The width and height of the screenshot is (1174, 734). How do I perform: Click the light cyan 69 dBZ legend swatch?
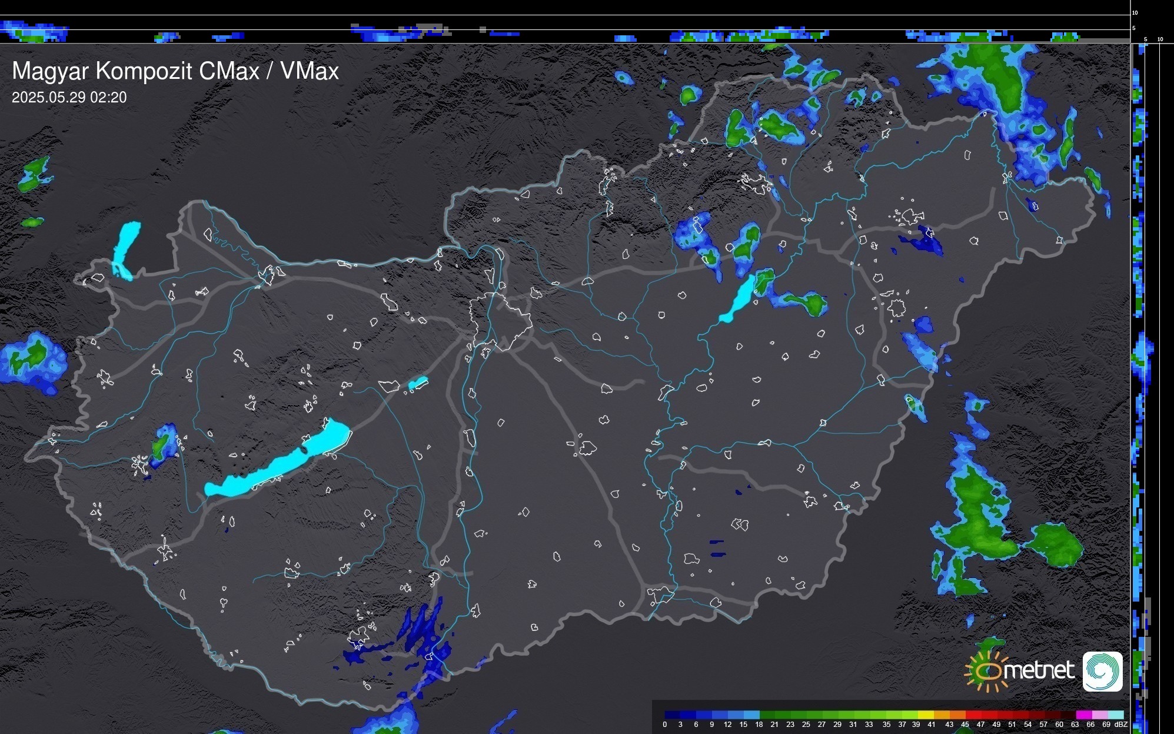click(1115, 715)
